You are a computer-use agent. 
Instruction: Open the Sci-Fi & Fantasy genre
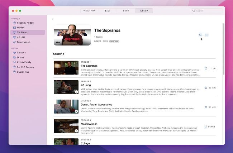click(x=25, y=67)
